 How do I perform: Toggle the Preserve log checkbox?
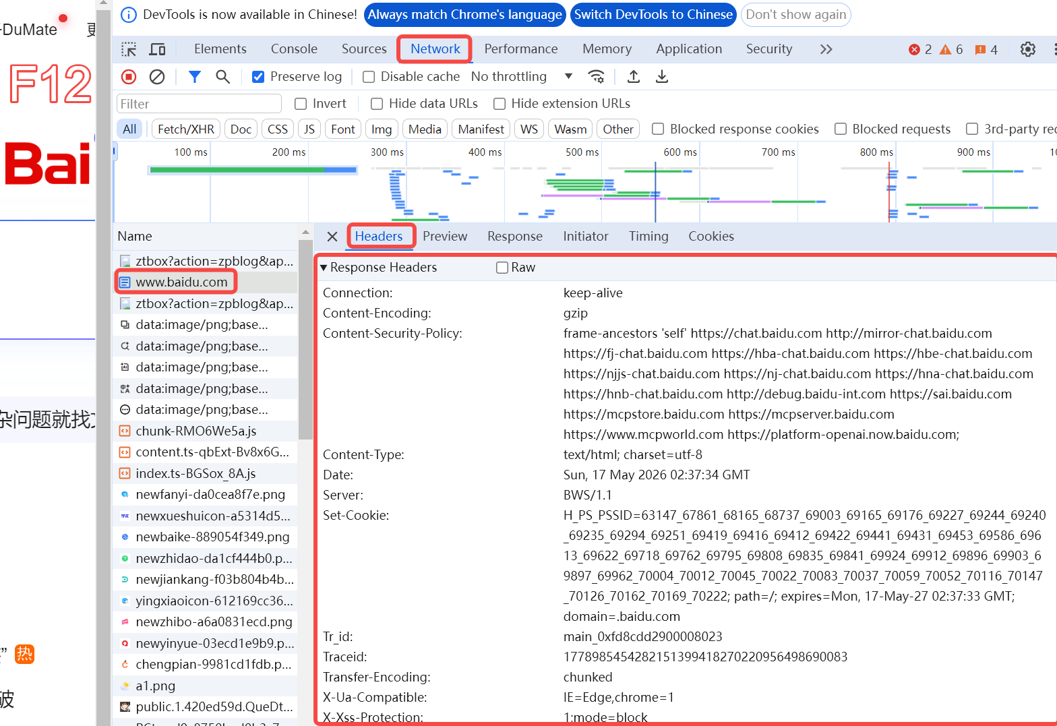258,77
